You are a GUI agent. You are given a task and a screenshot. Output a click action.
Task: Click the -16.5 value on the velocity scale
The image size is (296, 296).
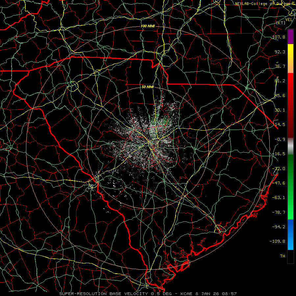tap(279, 154)
